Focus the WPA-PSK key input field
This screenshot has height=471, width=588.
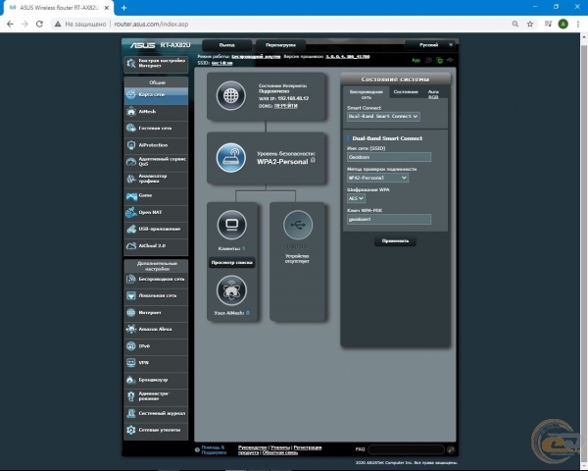[389, 220]
